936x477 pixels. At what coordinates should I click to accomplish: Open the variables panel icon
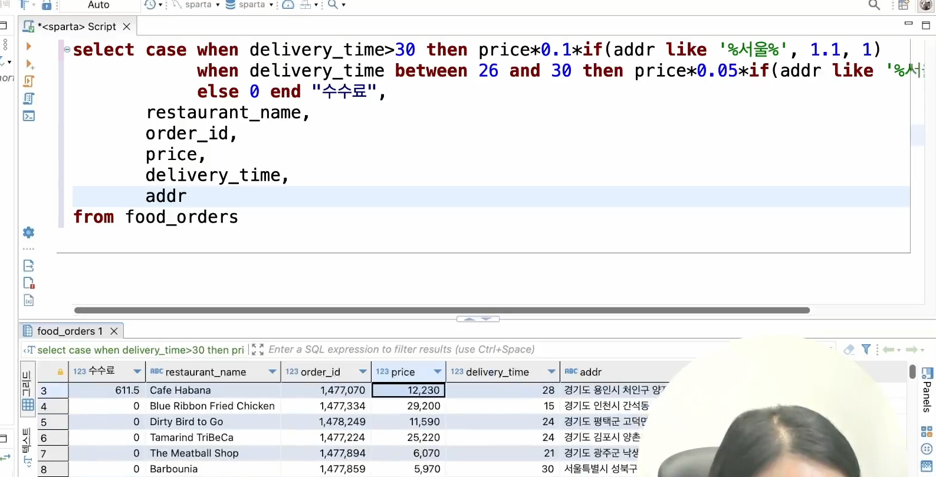tap(28, 300)
